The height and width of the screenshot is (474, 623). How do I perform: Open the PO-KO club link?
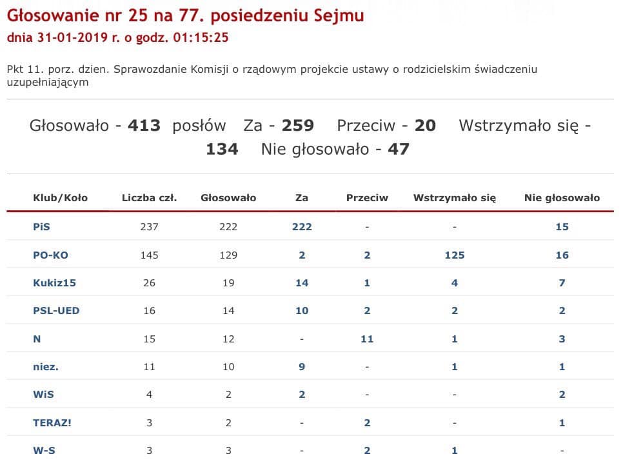tap(50, 255)
